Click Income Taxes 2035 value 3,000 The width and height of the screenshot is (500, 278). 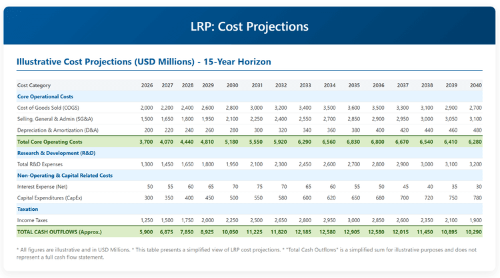[353, 220]
